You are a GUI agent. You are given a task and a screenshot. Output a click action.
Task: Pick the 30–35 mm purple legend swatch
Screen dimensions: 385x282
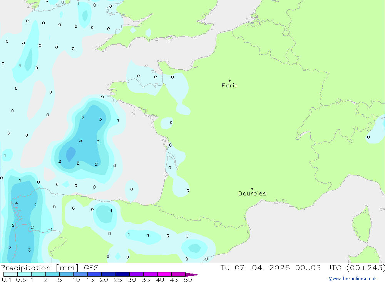pyautogui.click(x=137, y=274)
